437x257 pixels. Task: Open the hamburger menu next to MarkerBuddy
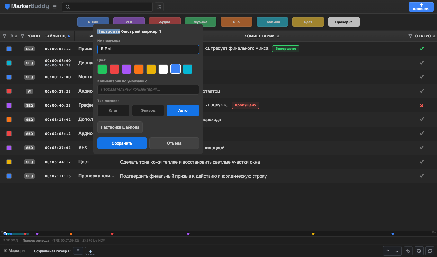pyautogui.click(x=55, y=7)
